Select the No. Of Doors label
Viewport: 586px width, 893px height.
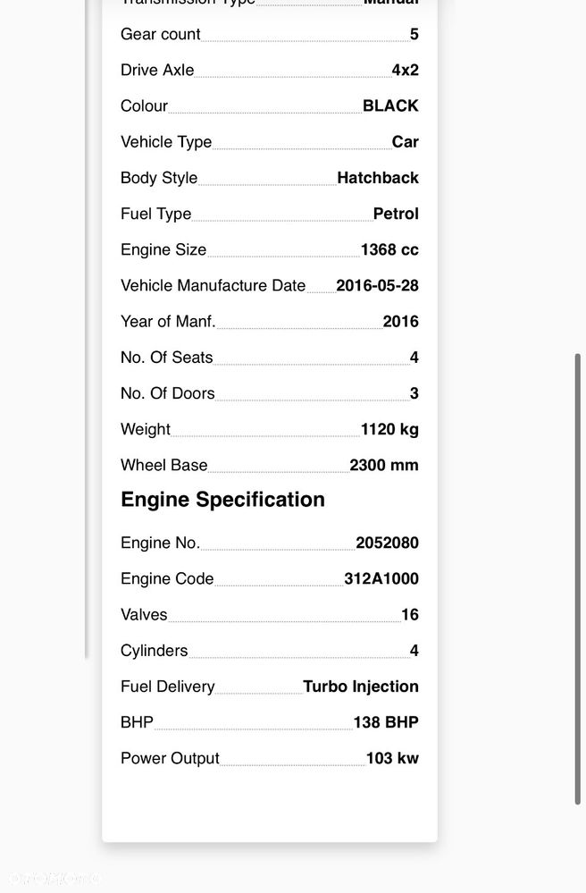tap(167, 393)
